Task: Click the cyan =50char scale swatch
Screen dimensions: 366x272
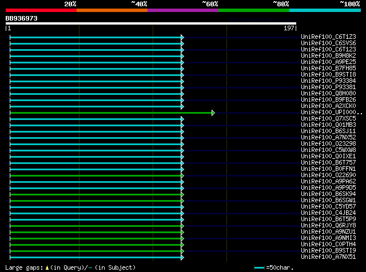Action: [259, 267]
